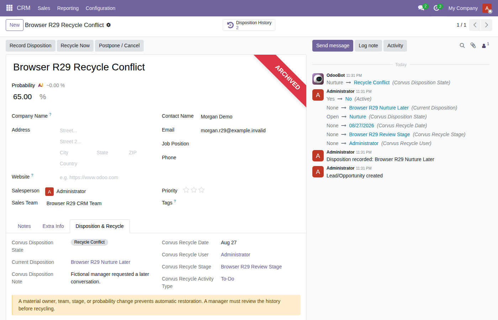Set priority to second star

point(194,190)
